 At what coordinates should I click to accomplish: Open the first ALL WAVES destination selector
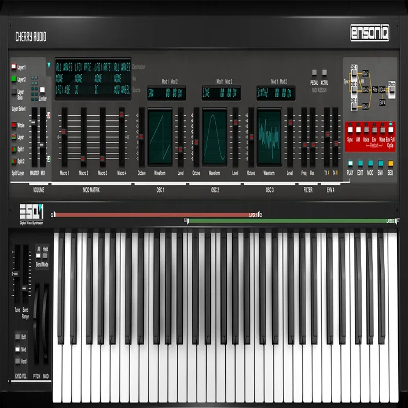tap(64, 67)
